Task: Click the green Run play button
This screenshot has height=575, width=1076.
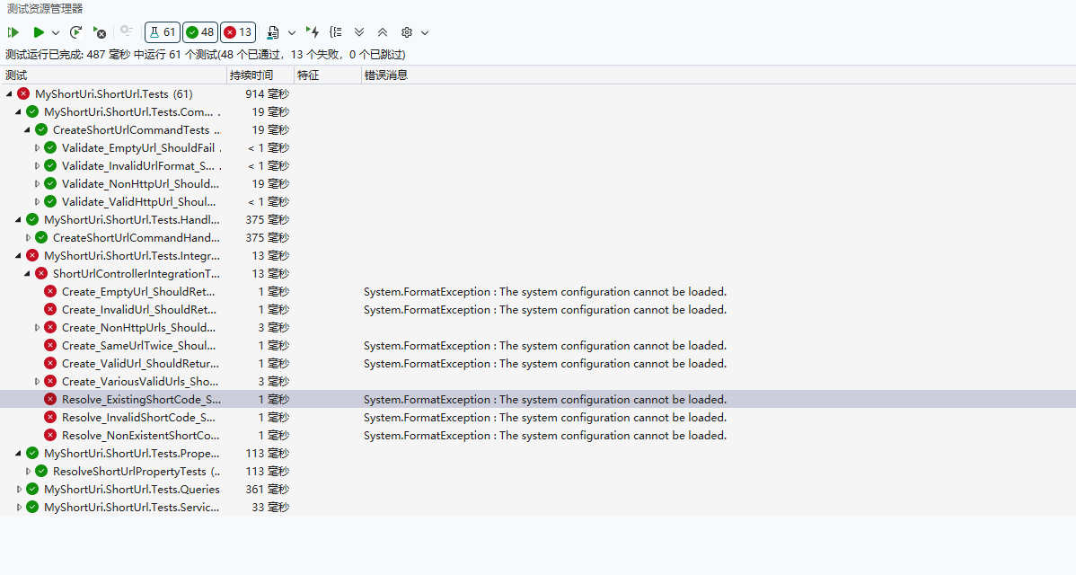Action: [39, 32]
